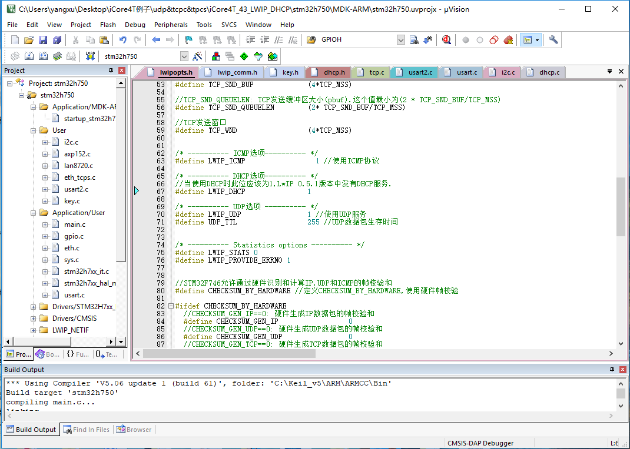Open Configuration wrench icon
Viewport: 630px width, 449px height.
pyautogui.click(x=553, y=40)
